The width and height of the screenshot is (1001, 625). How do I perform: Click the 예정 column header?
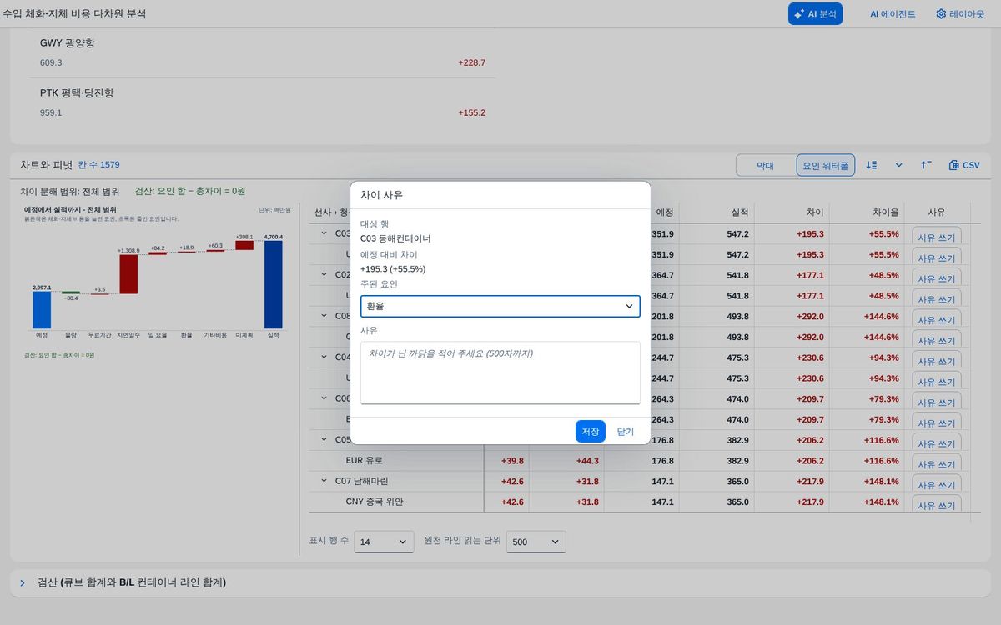665,212
